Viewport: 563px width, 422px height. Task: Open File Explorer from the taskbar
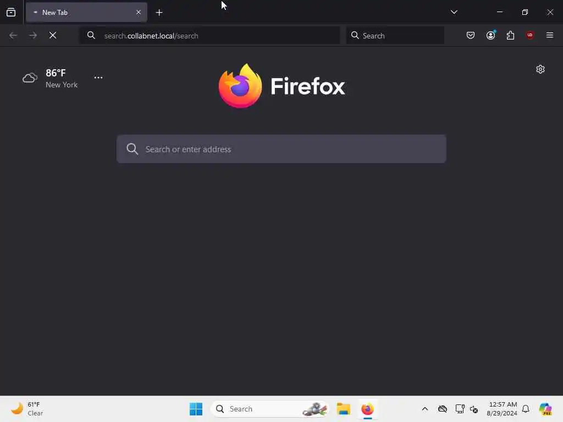pyautogui.click(x=344, y=409)
